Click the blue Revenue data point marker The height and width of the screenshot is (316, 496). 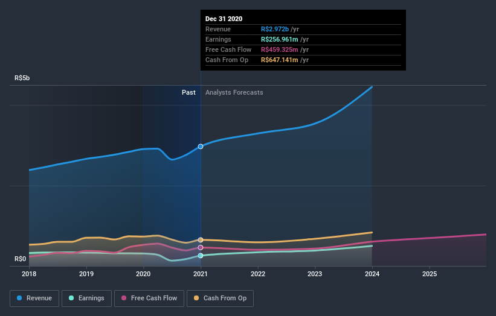201,147
